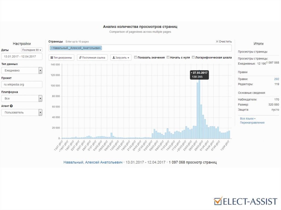The height and width of the screenshot is (210, 281).
Task: Click the Агент help question-mark icon
Action: point(11,106)
